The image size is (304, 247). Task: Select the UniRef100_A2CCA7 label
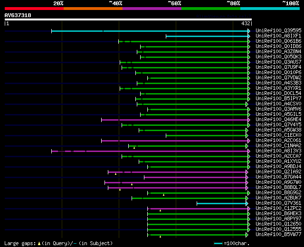point(278,156)
